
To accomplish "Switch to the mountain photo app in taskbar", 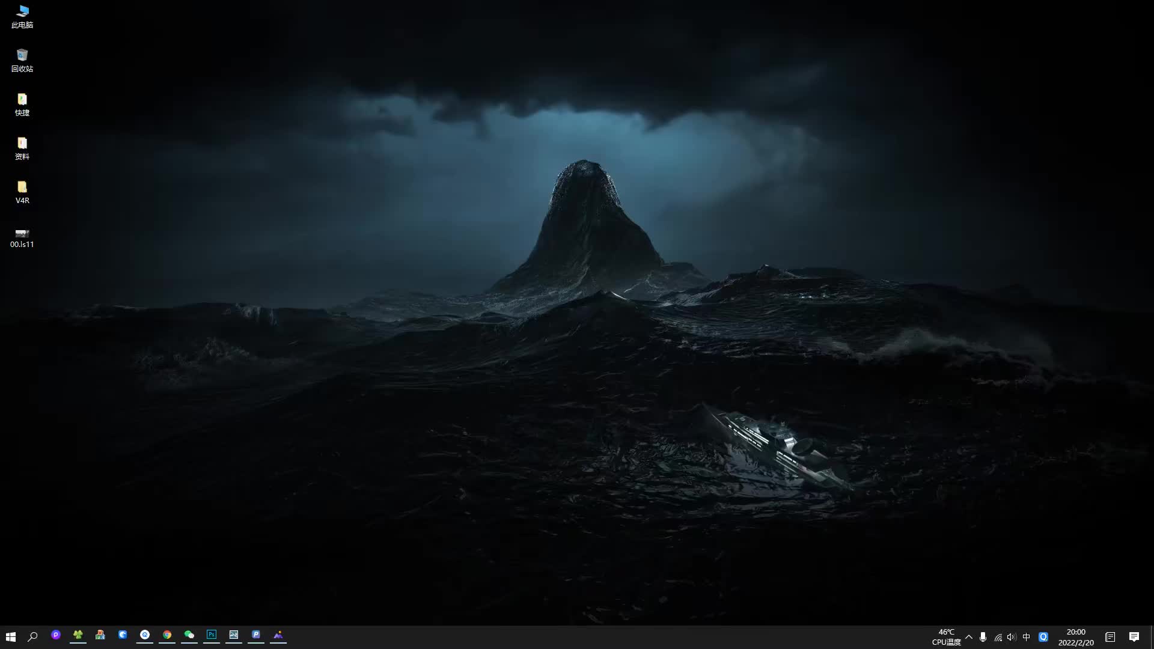I will coord(278,635).
